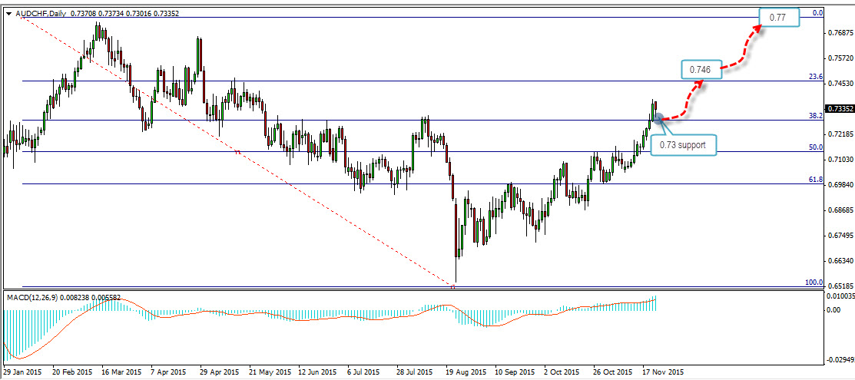This screenshot has width=855, height=380.
Task: Click the '0.73 support' callout box
Action: (x=684, y=144)
